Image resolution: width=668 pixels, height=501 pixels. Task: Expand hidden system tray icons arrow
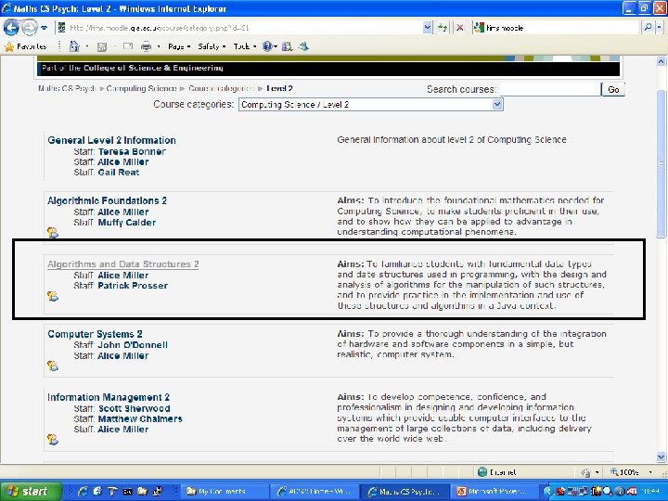[x=548, y=492]
